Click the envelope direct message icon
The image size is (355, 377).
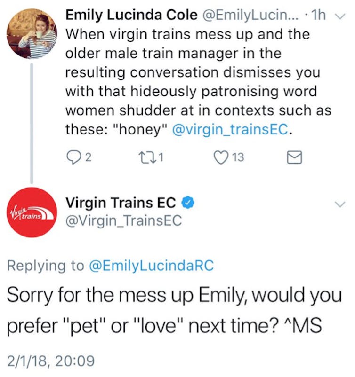pyautogui.click(x=294, y=157)
